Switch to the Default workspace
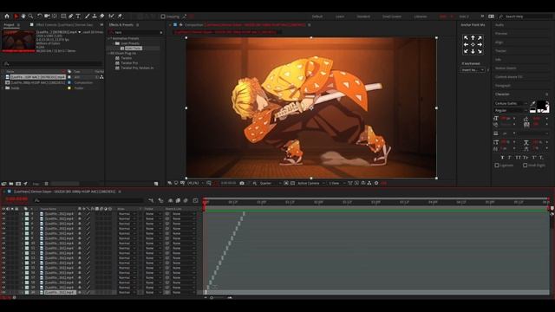 pos(317,16)
